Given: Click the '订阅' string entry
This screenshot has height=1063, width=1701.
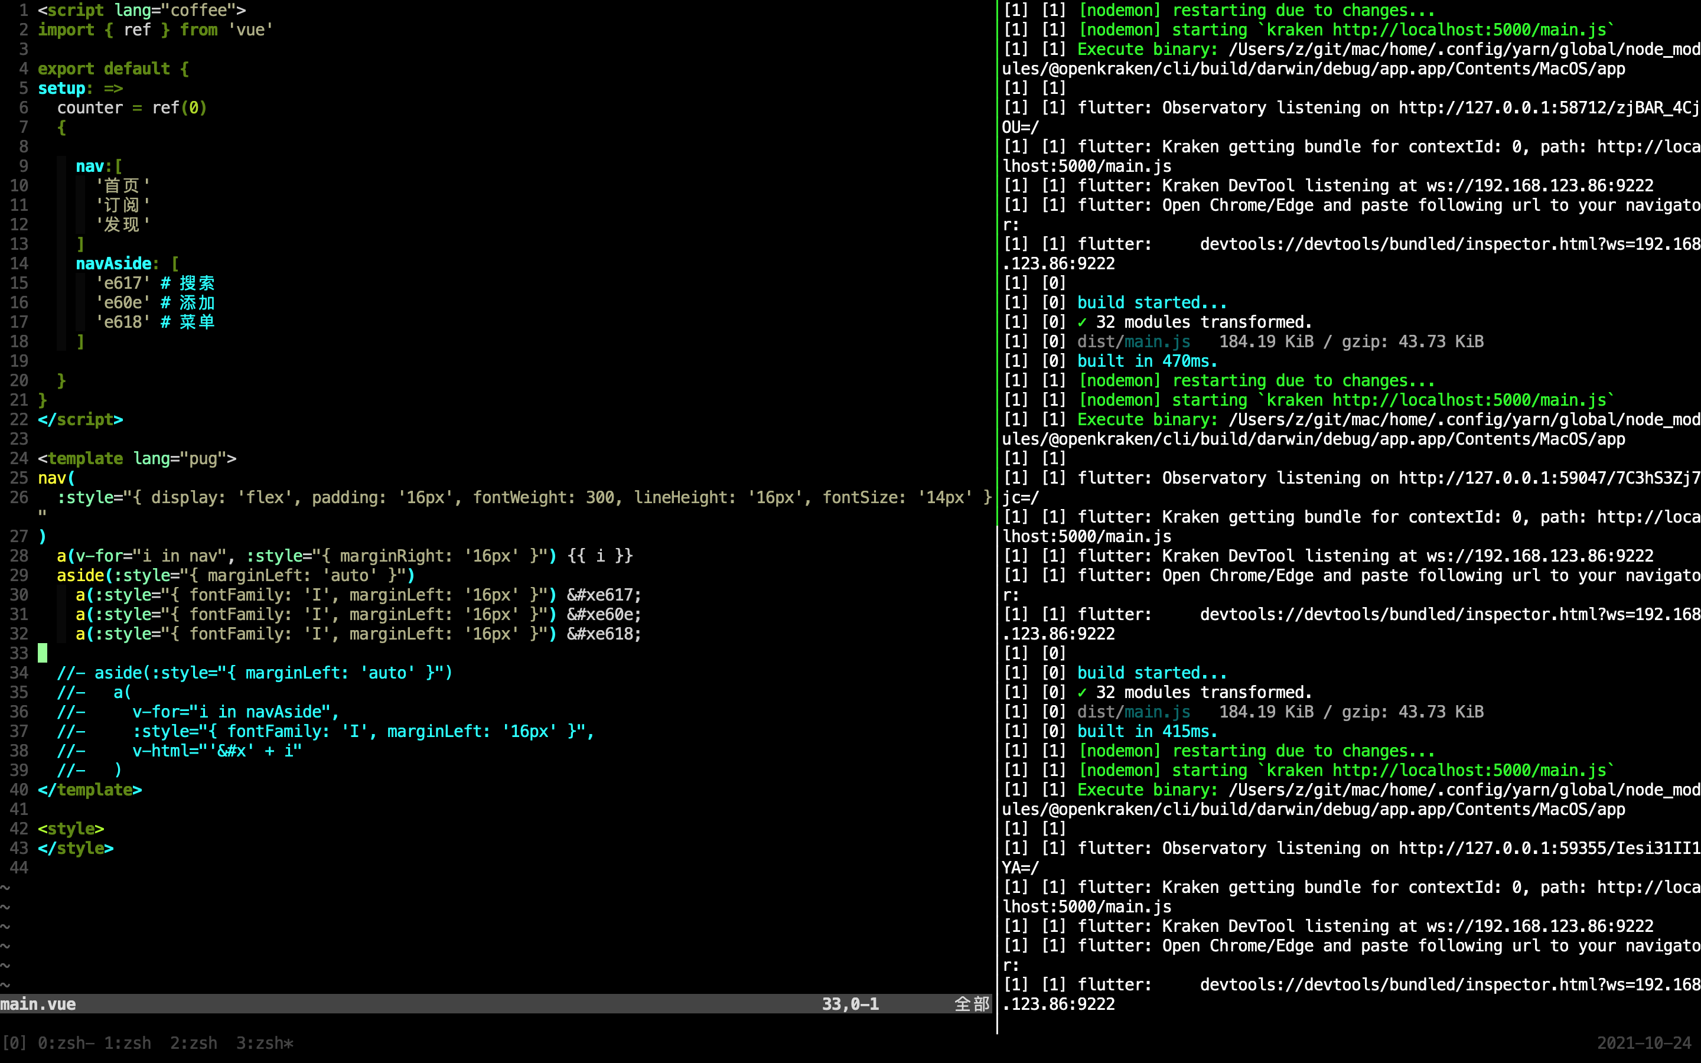Looking at the screenshot, I should [122, 206].
